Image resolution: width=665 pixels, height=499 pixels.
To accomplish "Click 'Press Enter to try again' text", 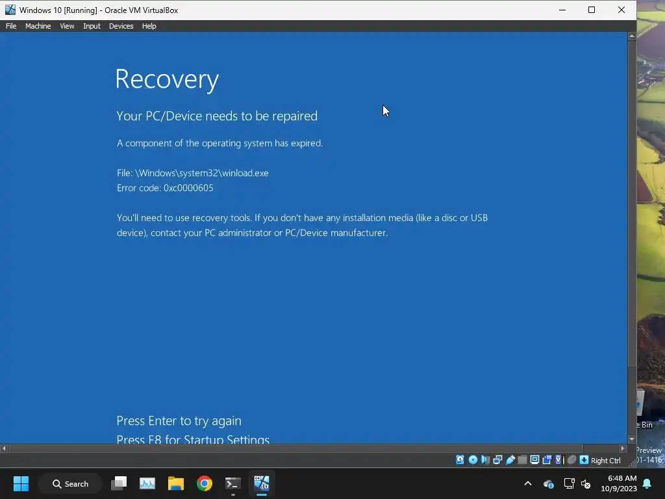I will pos(179,421).
